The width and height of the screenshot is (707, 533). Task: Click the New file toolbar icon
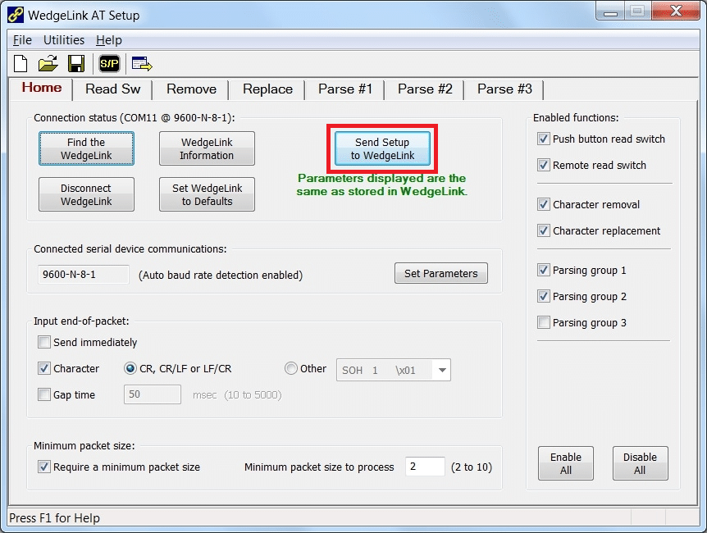(21, 64)
